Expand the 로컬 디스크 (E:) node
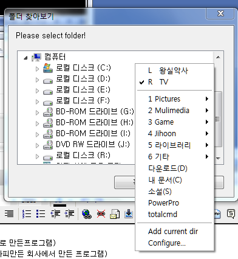The height and width of the screenshot is (259, 238). [37, 91]
